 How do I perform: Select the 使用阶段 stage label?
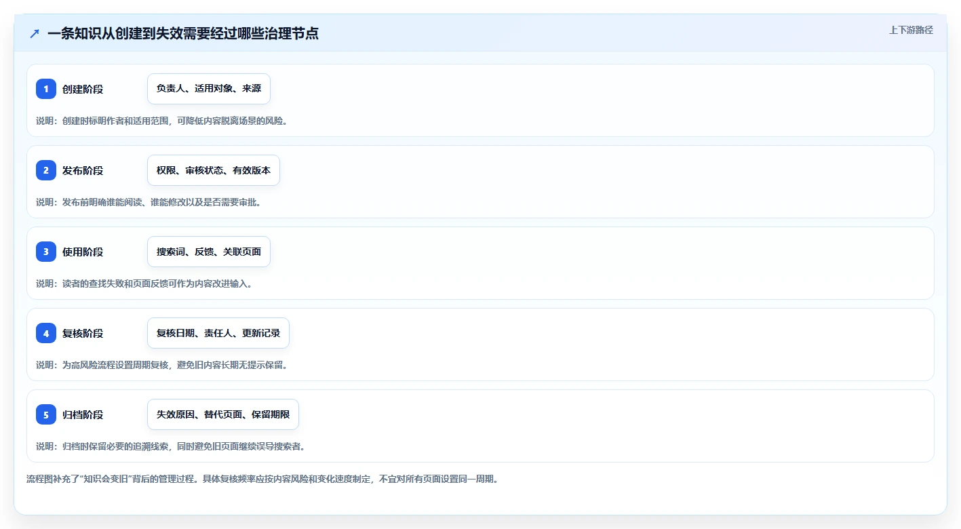coord(83,252)
